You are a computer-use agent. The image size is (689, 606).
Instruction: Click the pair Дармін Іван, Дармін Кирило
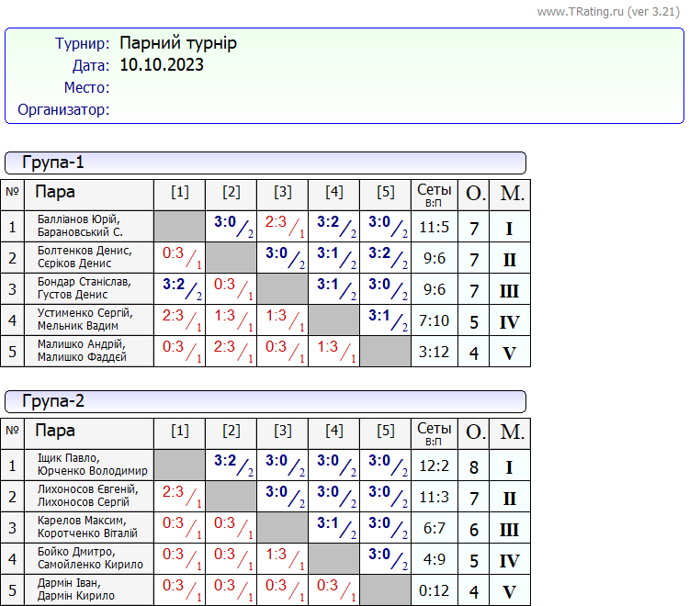tap(76, 589)
